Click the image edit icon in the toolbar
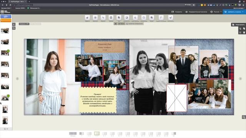The width and height of the screenshot is (246, 138). click(x=126, y=18)
